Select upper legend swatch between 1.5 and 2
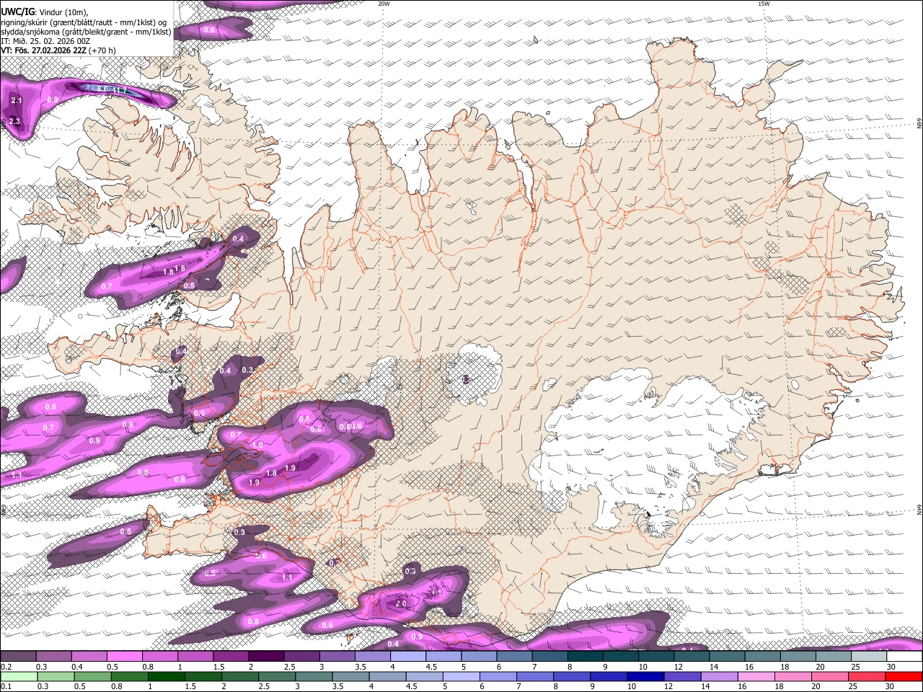Screen dimensions: 923x692 point(231,657)
